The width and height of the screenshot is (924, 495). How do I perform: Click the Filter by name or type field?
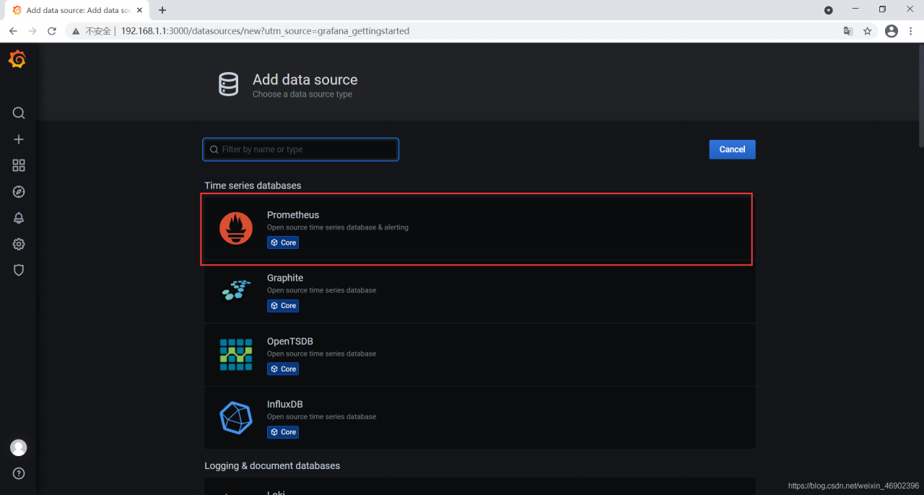300,149
